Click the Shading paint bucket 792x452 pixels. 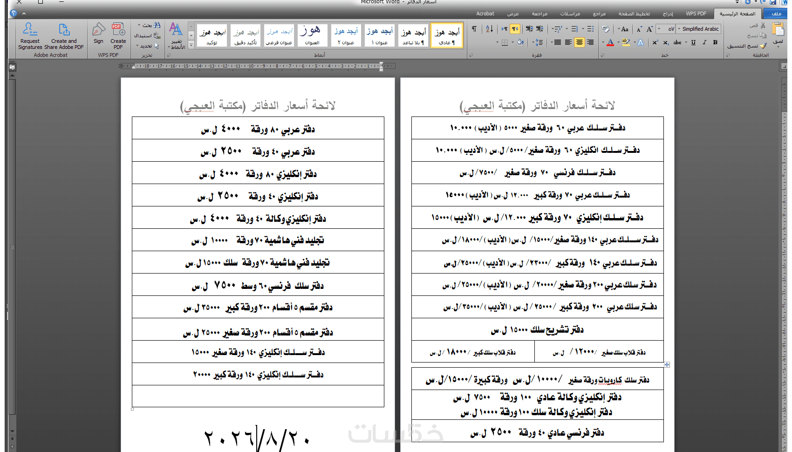(520, 42)
